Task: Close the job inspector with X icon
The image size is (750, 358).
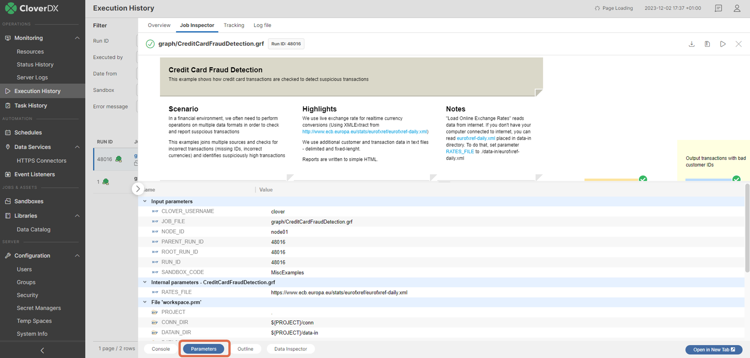Action: pyautogui.click(x=738, y=44)
